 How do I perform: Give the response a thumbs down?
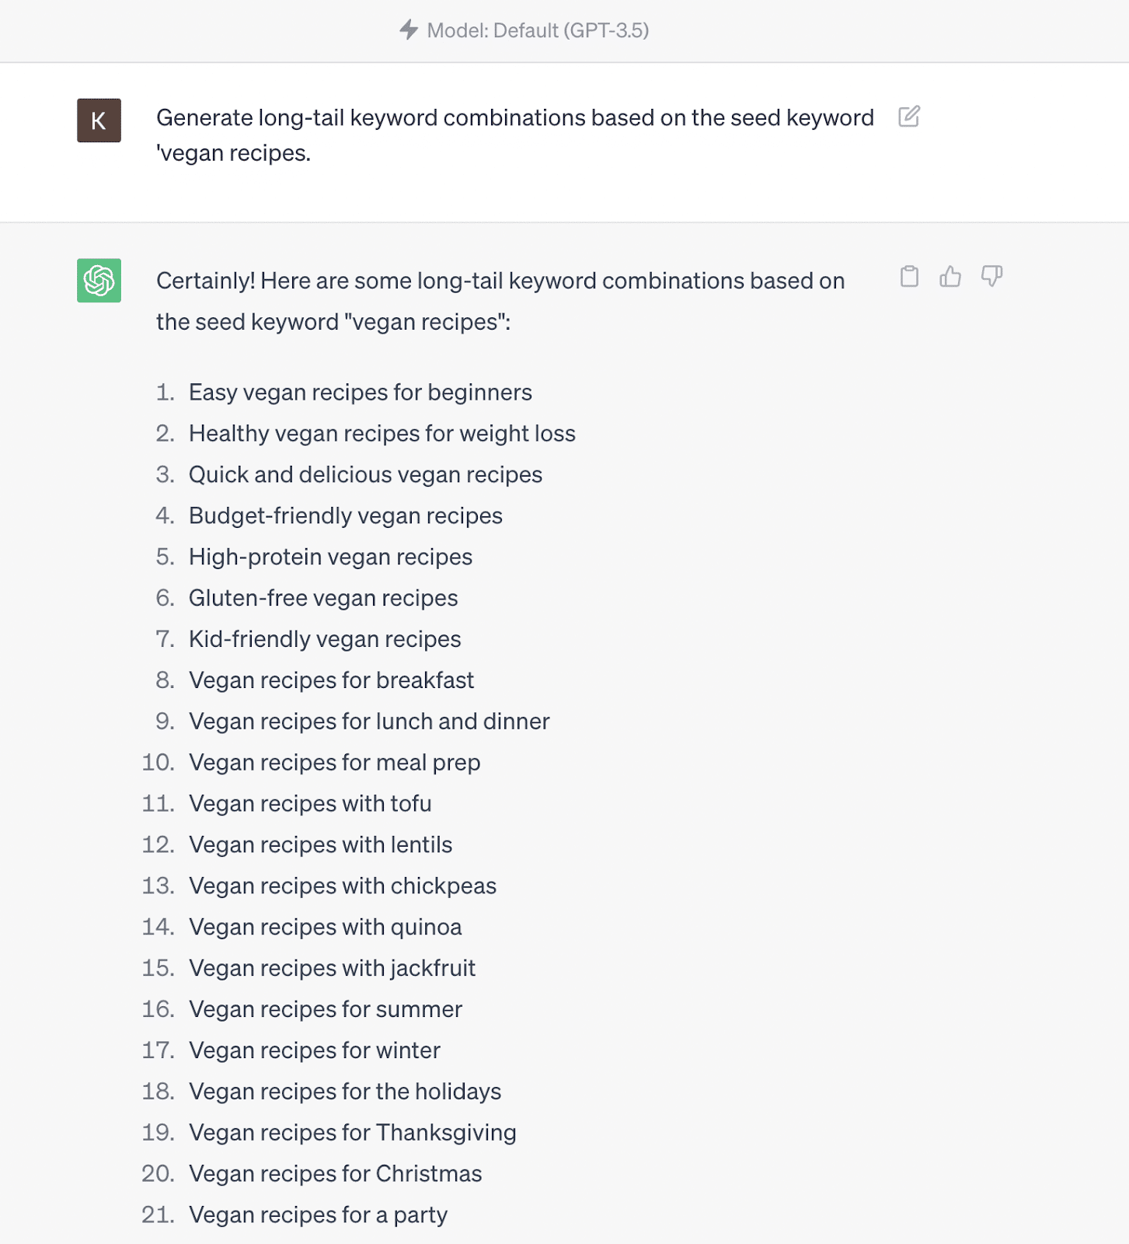tap(991, 276)
